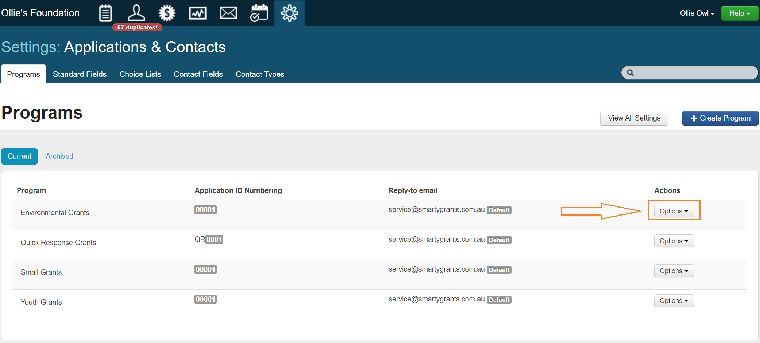Image resolution: width=760 pixels, height=343 pixels.
Task: Click the Create Program button
Action: click(720, 118)
